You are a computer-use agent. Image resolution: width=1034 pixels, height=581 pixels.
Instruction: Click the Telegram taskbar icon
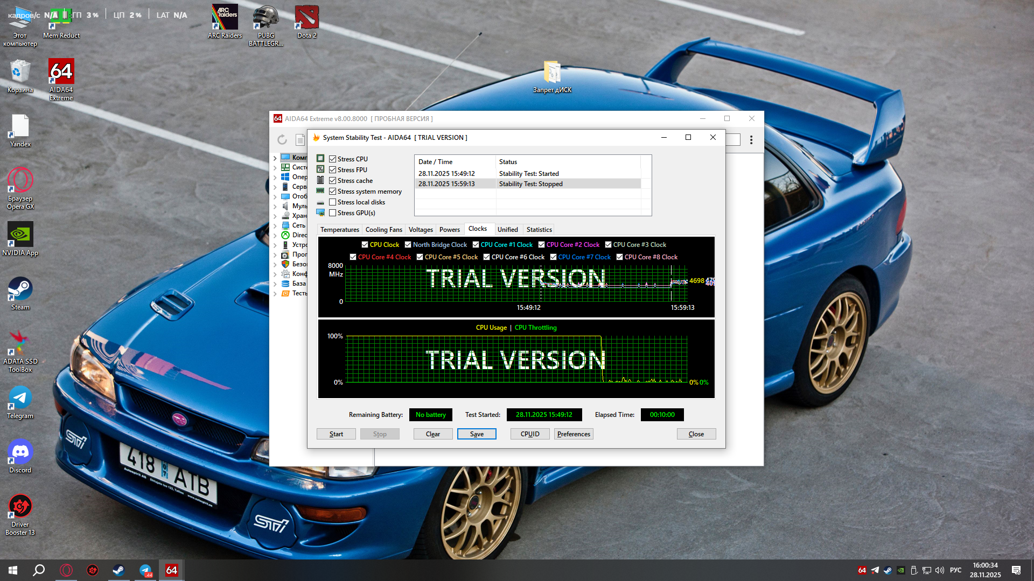145,570
